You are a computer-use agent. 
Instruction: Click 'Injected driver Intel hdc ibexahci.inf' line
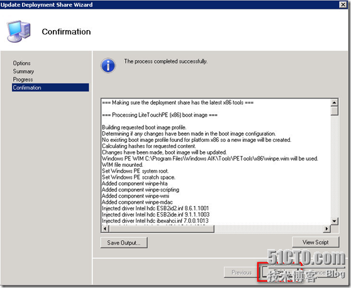click(x=155, y=221)
